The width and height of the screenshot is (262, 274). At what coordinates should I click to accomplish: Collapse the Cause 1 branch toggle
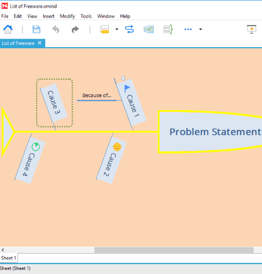tap(123, 78)
